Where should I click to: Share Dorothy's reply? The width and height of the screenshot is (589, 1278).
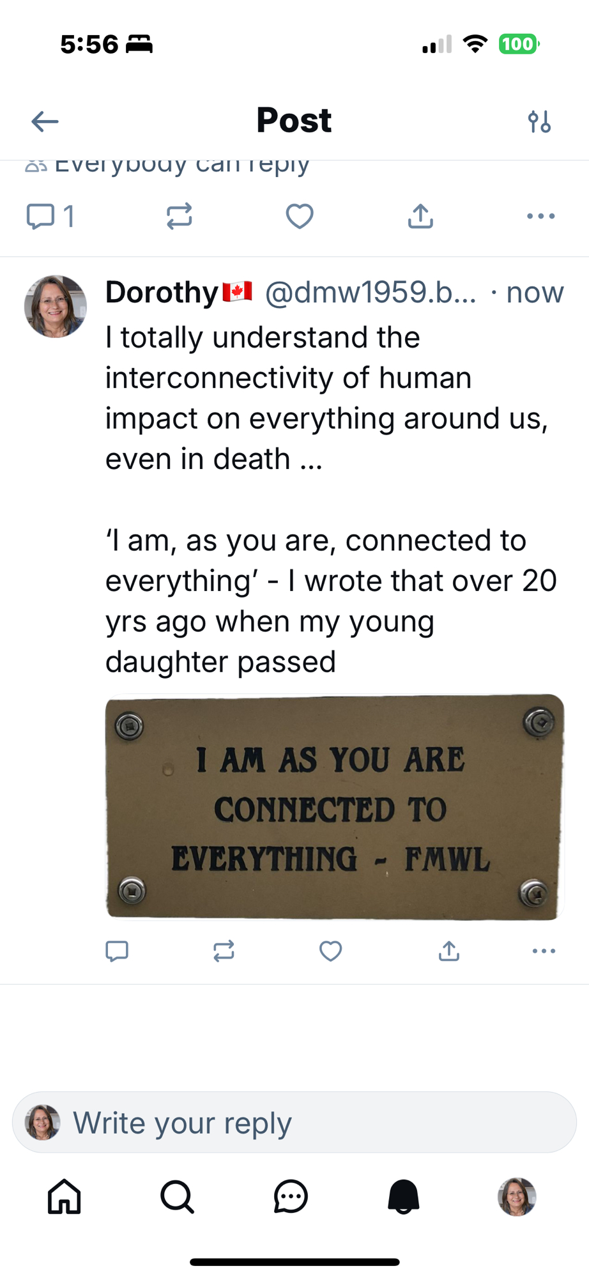click(x=449, y=951)
